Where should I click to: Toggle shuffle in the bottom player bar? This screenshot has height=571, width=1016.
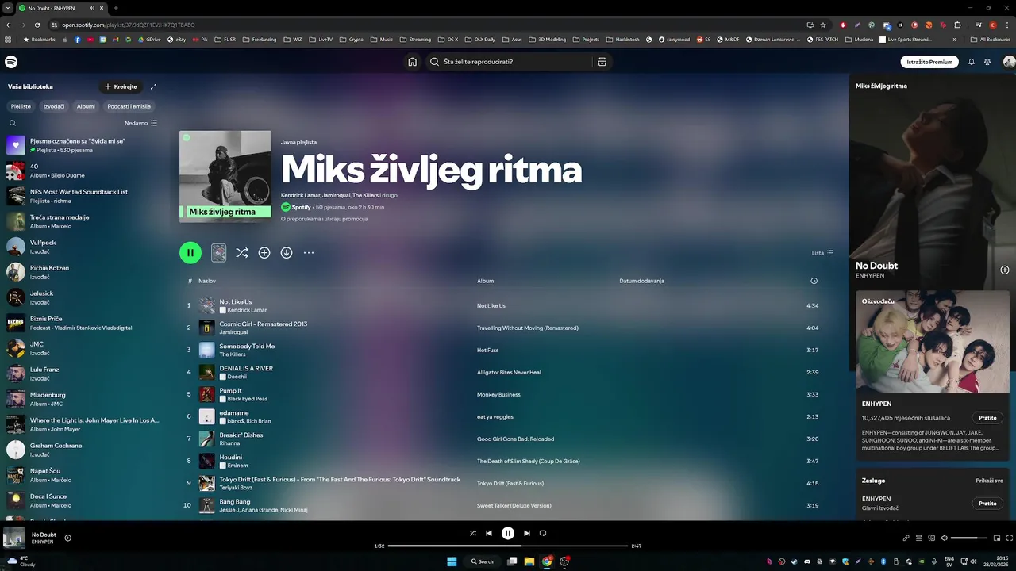(473, 533)
